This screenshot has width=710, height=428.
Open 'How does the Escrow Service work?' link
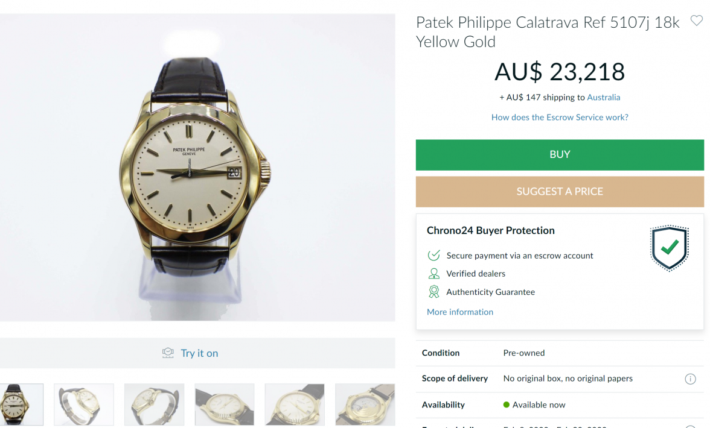pos(560,118)
